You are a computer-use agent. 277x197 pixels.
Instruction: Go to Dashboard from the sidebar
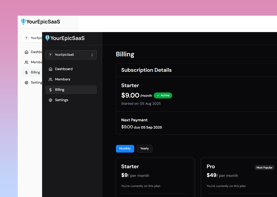click(64, 69)
